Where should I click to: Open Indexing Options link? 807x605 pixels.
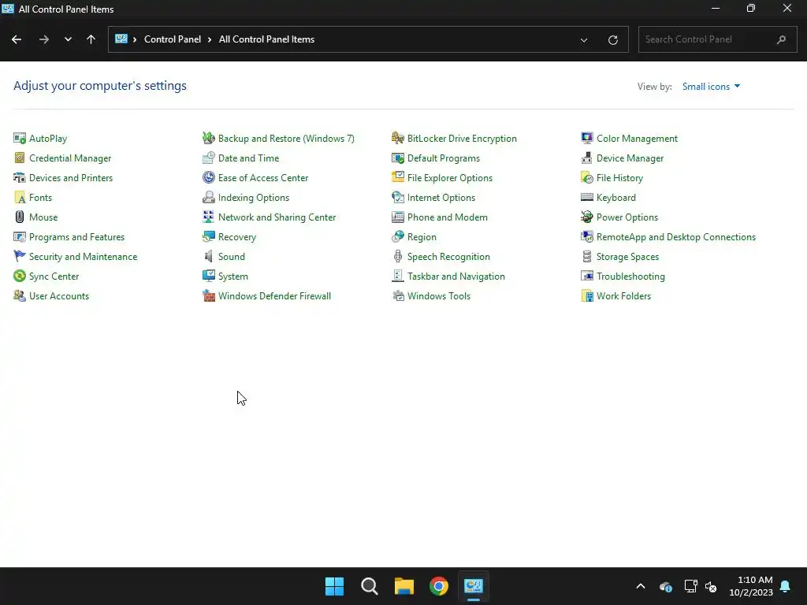pyautogui.click(x=253, y=198)
